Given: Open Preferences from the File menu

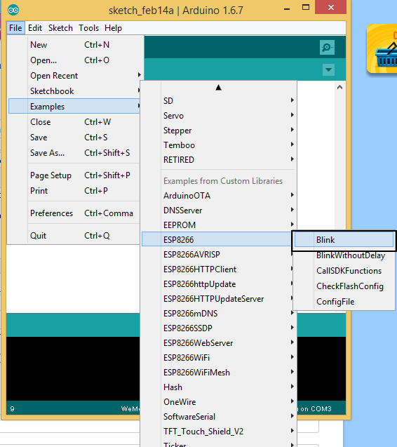Looking at the screenshot, I should (x=74, y=213).
